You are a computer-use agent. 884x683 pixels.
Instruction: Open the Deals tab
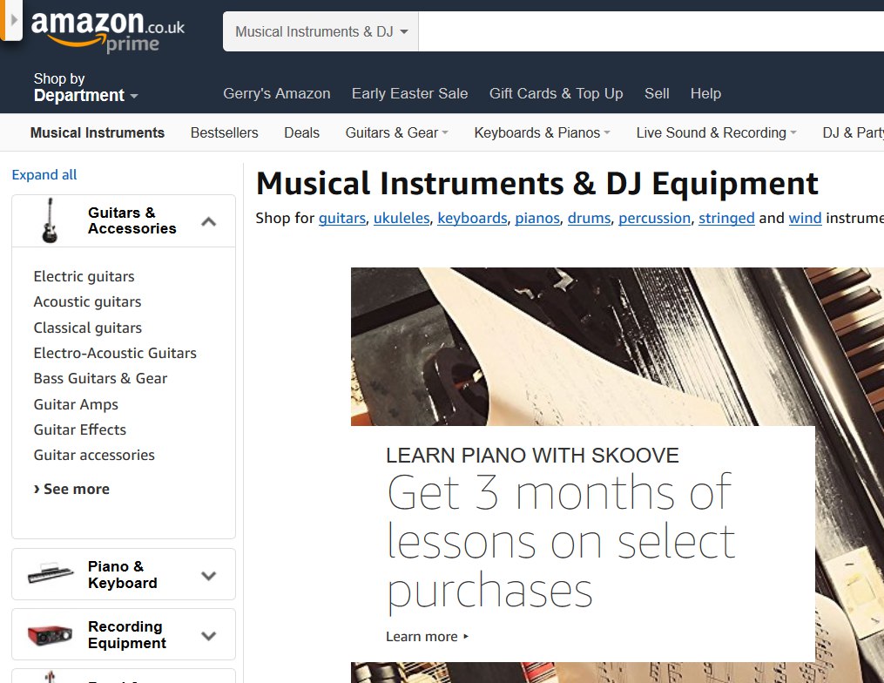tap(301, 132)
